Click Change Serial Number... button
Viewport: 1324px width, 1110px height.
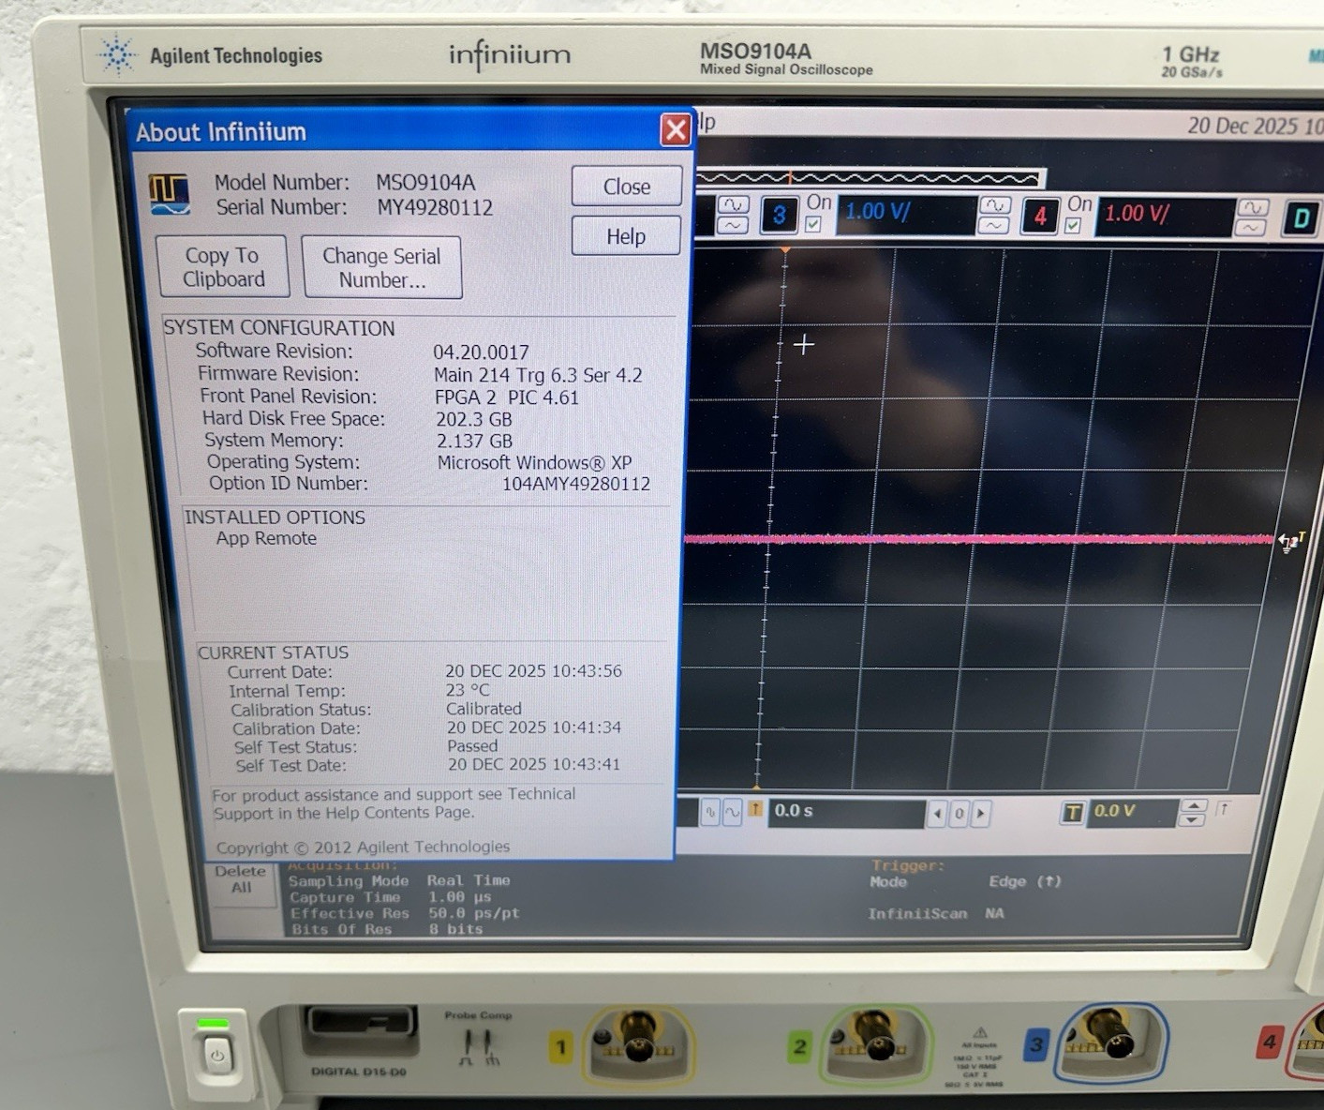[x=381, y=268]
